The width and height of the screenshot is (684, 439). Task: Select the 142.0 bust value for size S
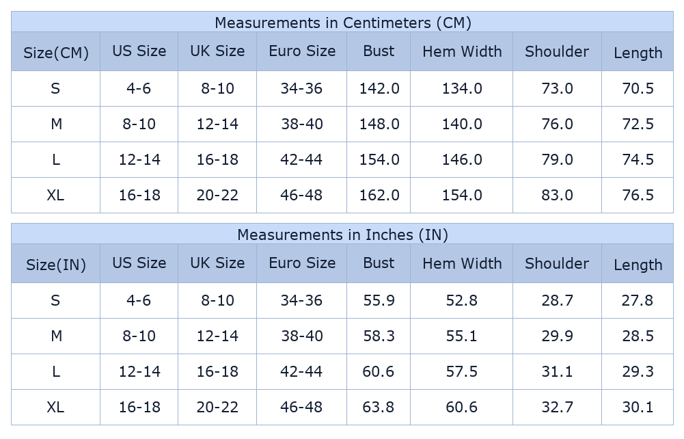pos(379,88)
